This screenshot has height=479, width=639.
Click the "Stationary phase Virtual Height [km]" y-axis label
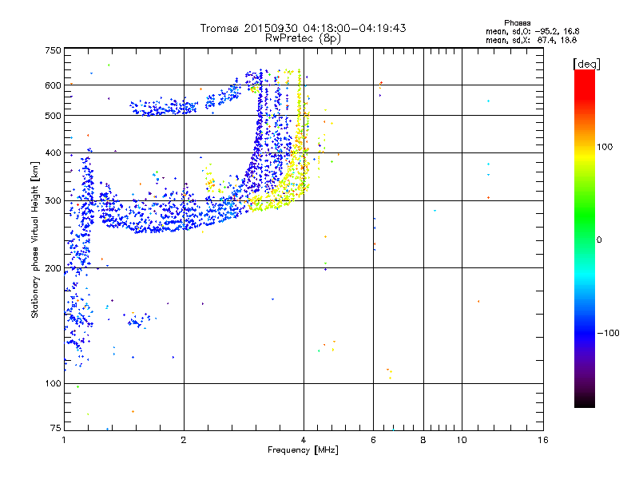[x=35, y=239]
